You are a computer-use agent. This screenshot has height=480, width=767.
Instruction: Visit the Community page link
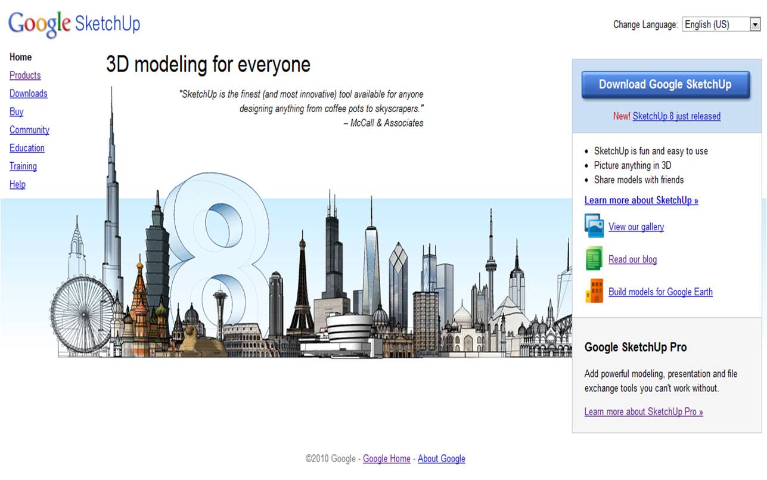(29, 130)
